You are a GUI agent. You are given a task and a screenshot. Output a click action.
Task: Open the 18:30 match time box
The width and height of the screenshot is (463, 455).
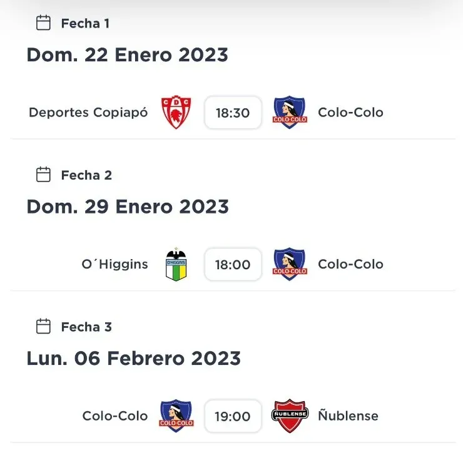click(x=233, y=113)
